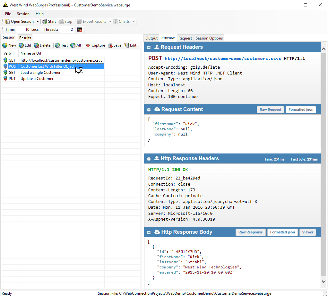Click the New request globe icon
The width and height of the screenshot is (328, 297).
pyautogui.click(x=5, y=45)
